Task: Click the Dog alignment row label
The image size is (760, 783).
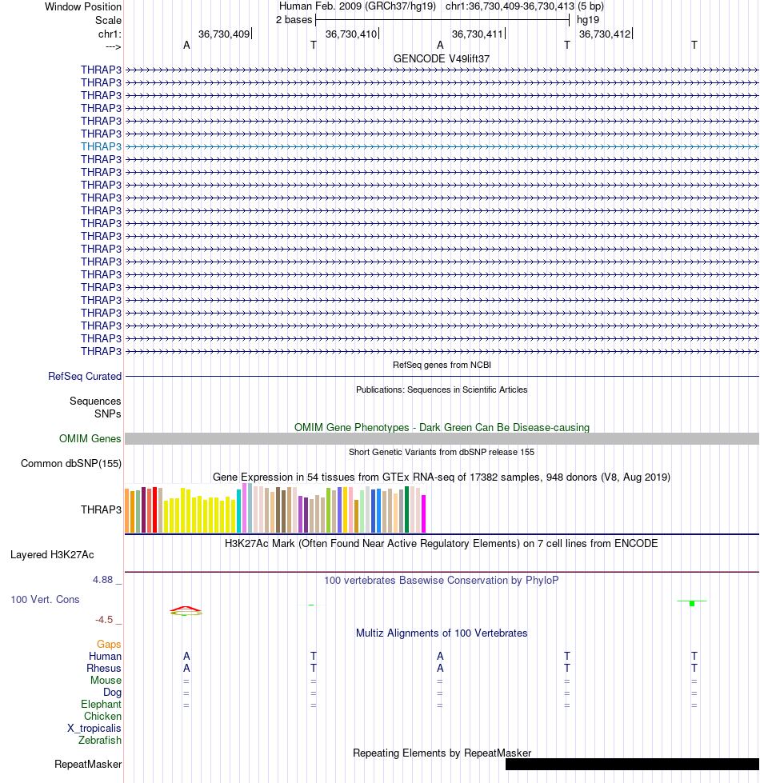Action: point(112,692)
